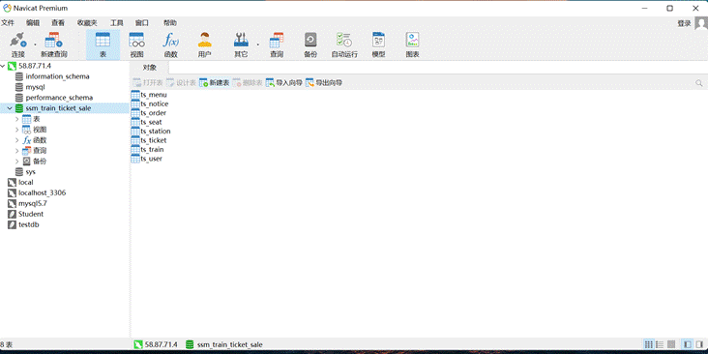Open the 收藏夹 favorites menu
The height and width of the screenshot is (354, 708).
pos(87,23)
